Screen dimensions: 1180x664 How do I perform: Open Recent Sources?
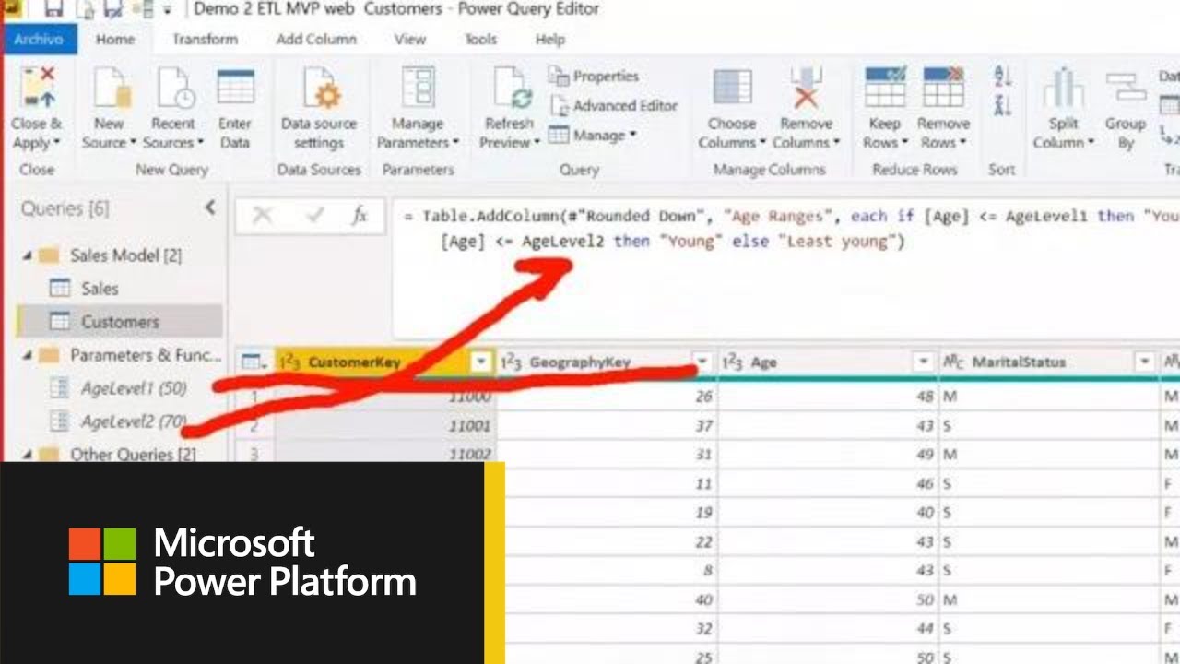point(173,109)
